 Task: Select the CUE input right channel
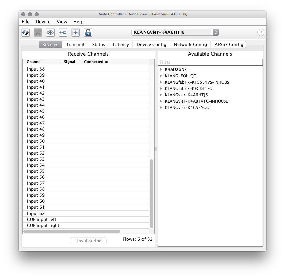pyautogui.click(x=86, y=225)
